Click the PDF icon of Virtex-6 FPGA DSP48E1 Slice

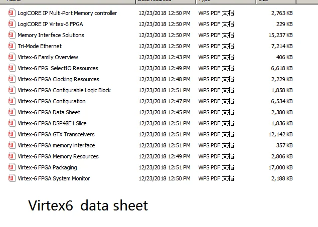(12, 123)
